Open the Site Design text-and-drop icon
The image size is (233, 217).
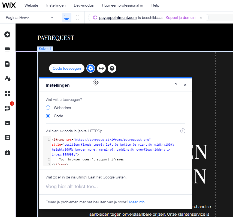(x=8, y=78)
